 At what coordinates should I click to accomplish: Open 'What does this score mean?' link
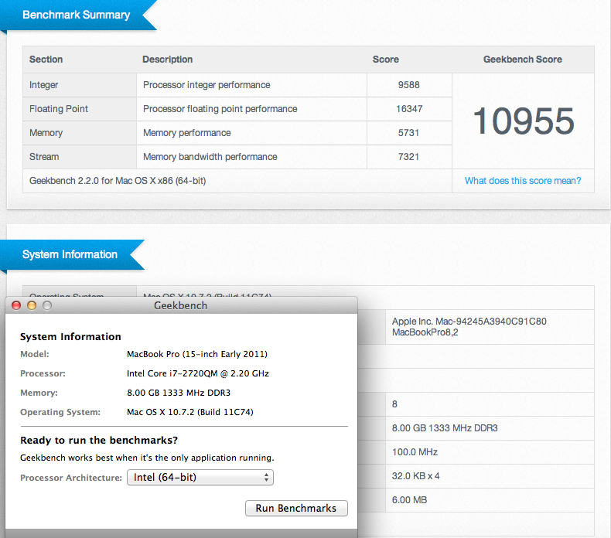[x=523, y=181]
